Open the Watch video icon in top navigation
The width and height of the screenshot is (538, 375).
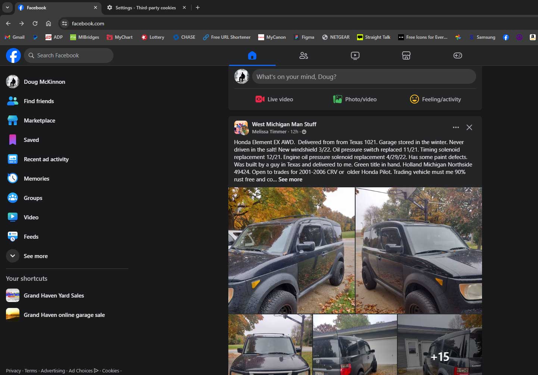pyautogui.click(x=355, y=55)
